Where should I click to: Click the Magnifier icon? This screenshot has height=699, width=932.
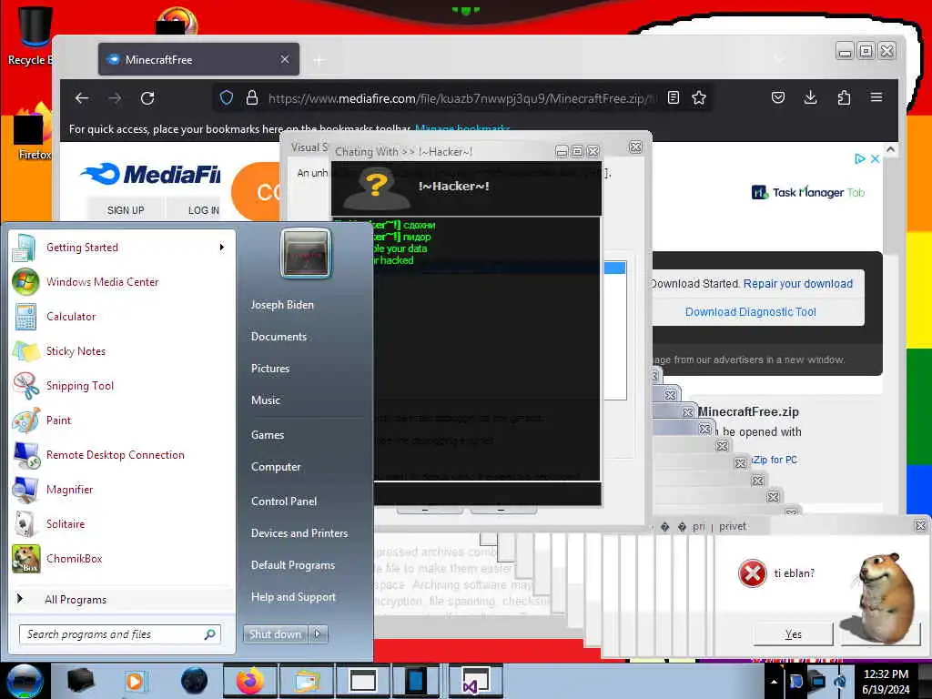coord(26,490)
